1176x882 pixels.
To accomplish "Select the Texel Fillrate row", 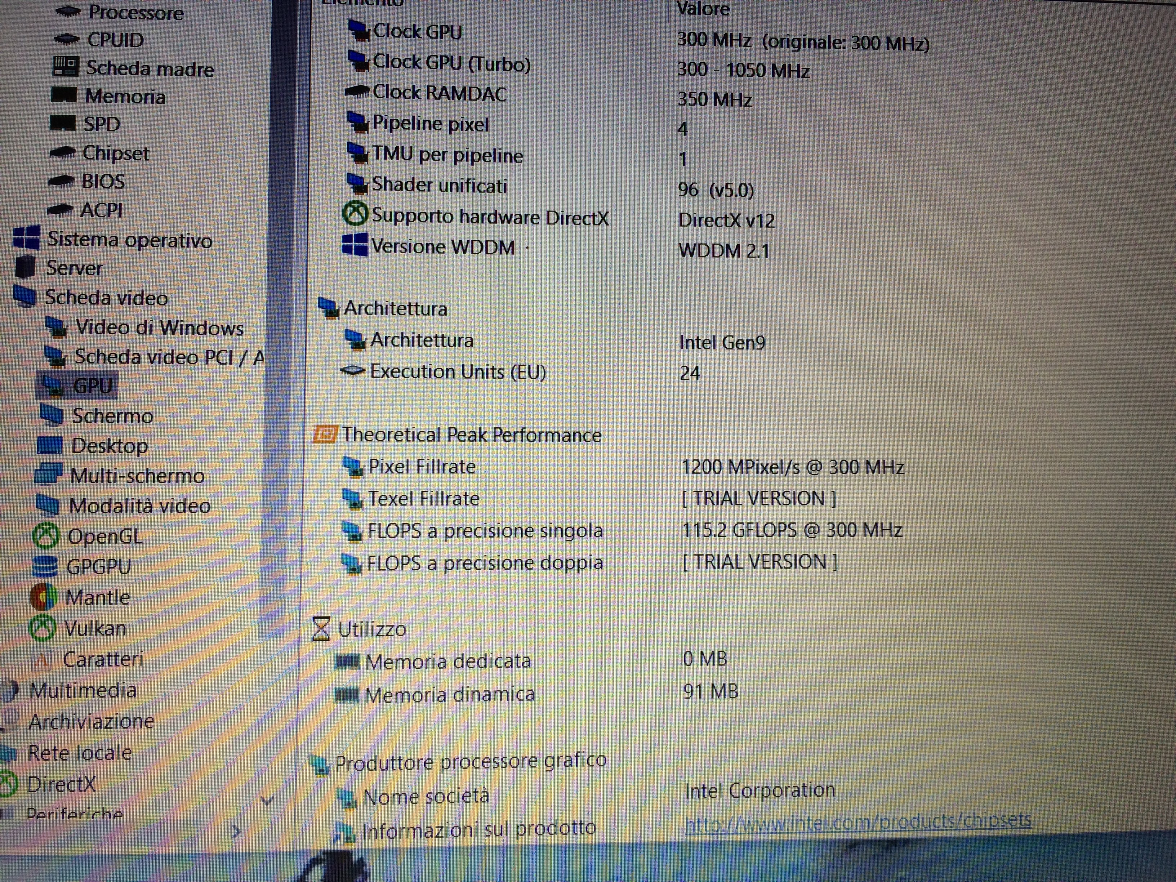I will (x=589, y=499).
